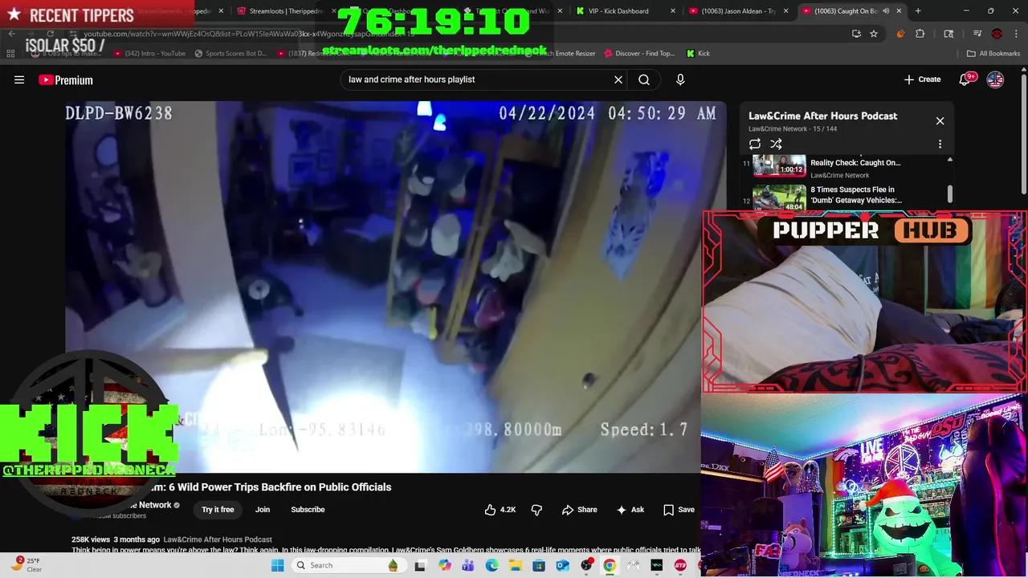The image size is (1028, 578).
Task: Switch to VIP - Kick Dashboard tab
Action: tap(618, 11)
